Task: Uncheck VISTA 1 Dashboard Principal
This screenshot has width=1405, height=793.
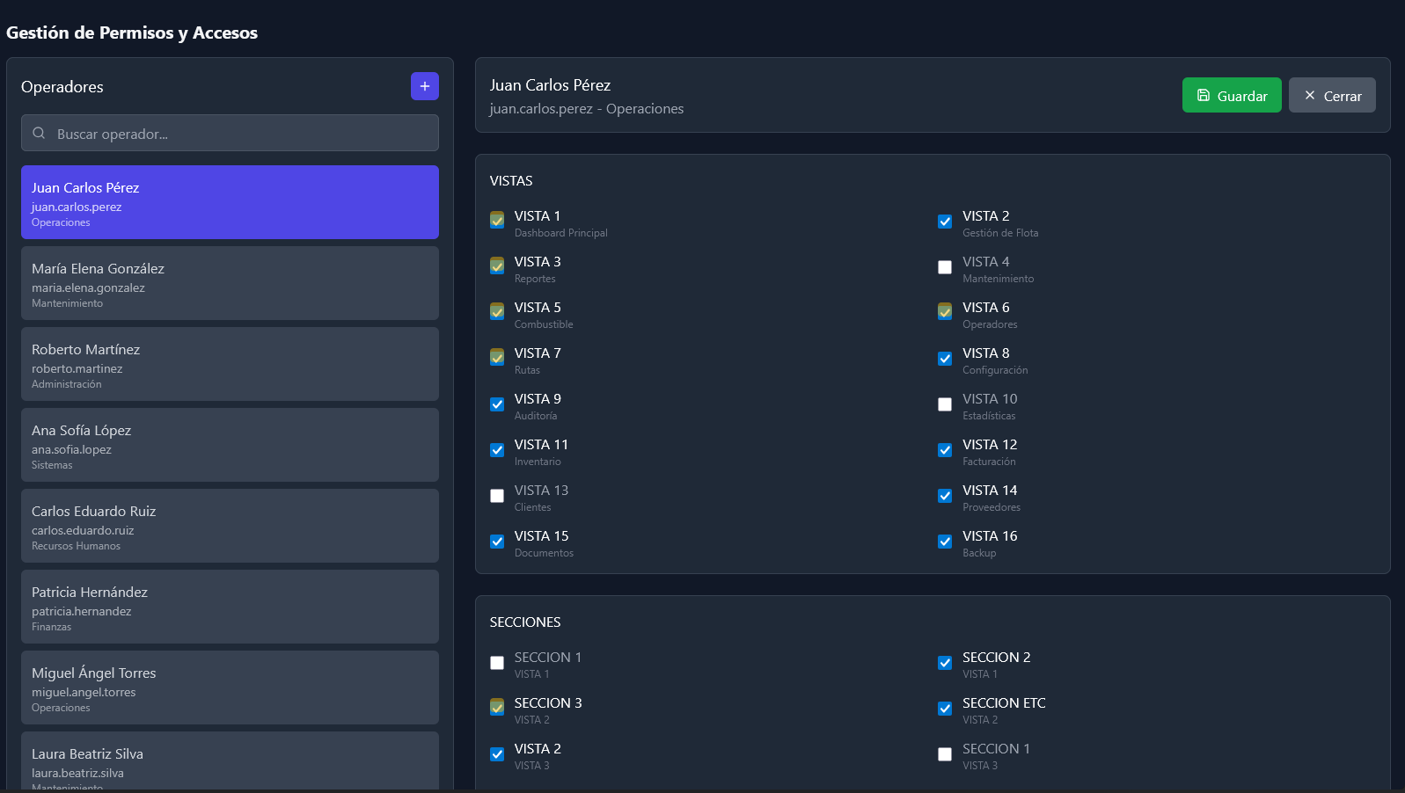Action: click(x=497, y=220)
